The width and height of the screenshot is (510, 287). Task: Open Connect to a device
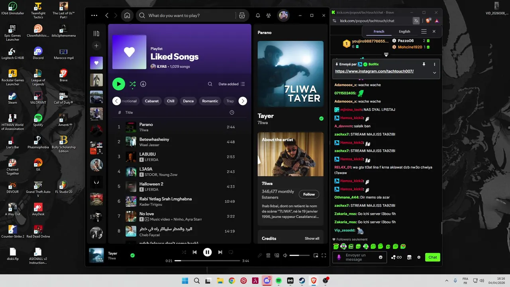277,256
